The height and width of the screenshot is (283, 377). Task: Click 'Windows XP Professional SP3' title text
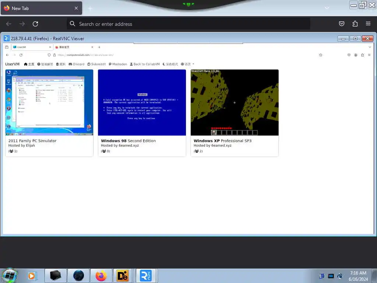pyautogui.click(x=223, y=141)
